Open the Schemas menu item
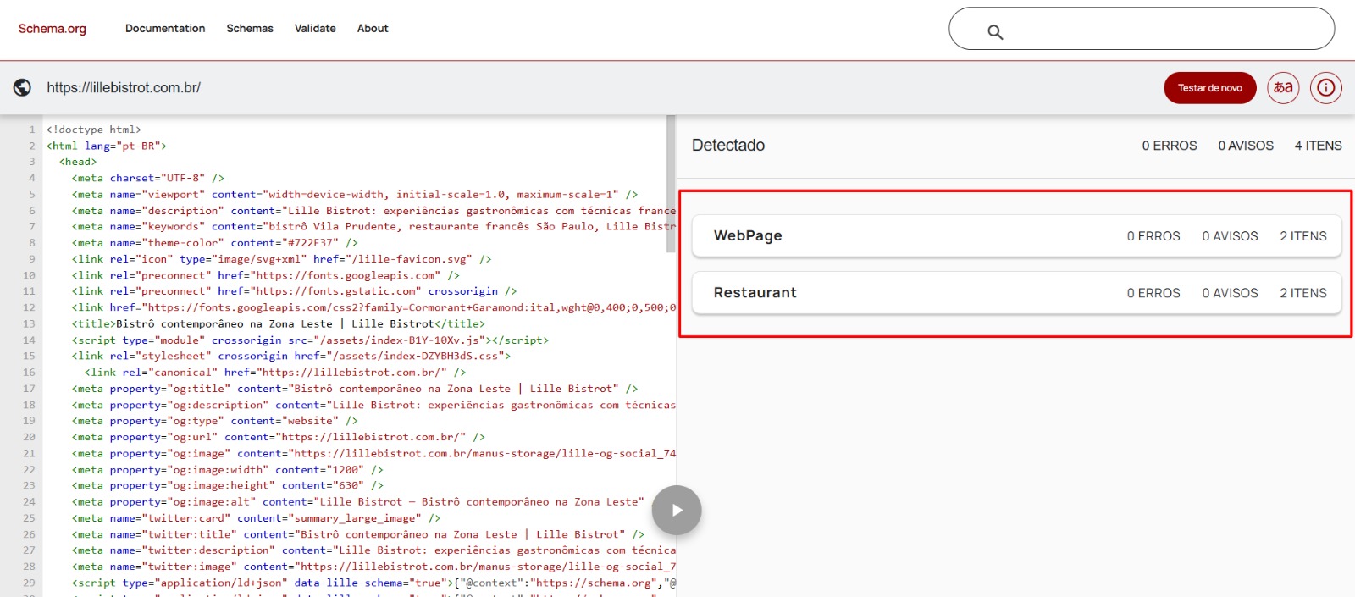The image size is (1355, 597). click(250, 29)
